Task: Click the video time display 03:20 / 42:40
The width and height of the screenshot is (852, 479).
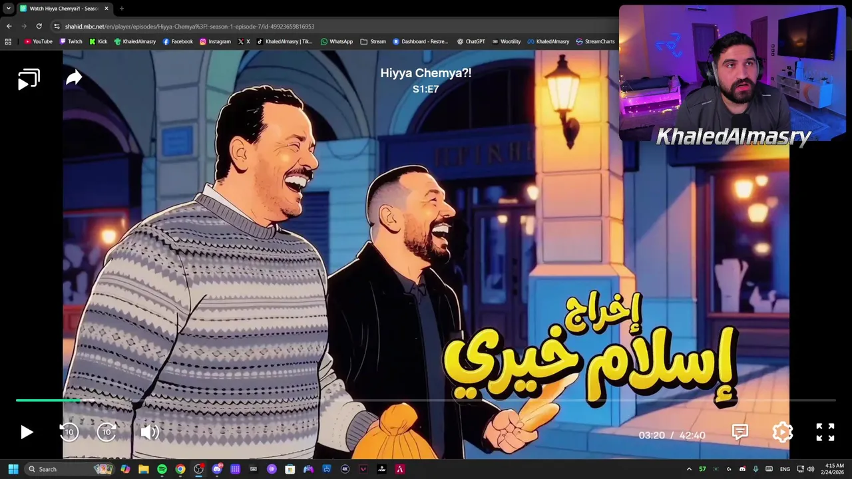Action: [x=672, y=435]
